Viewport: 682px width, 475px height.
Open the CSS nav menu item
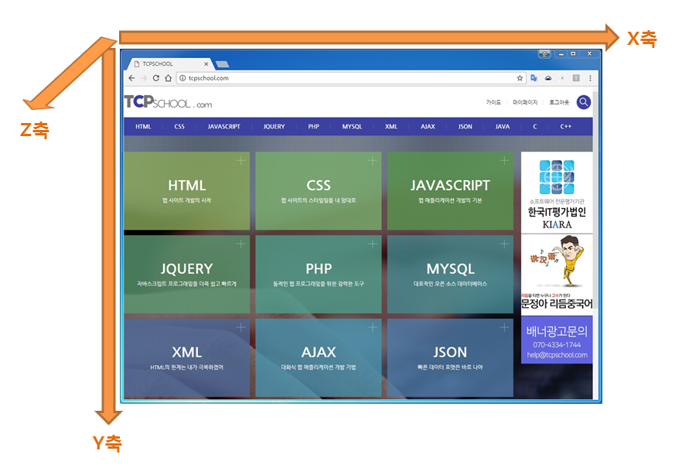coord(179,127)
